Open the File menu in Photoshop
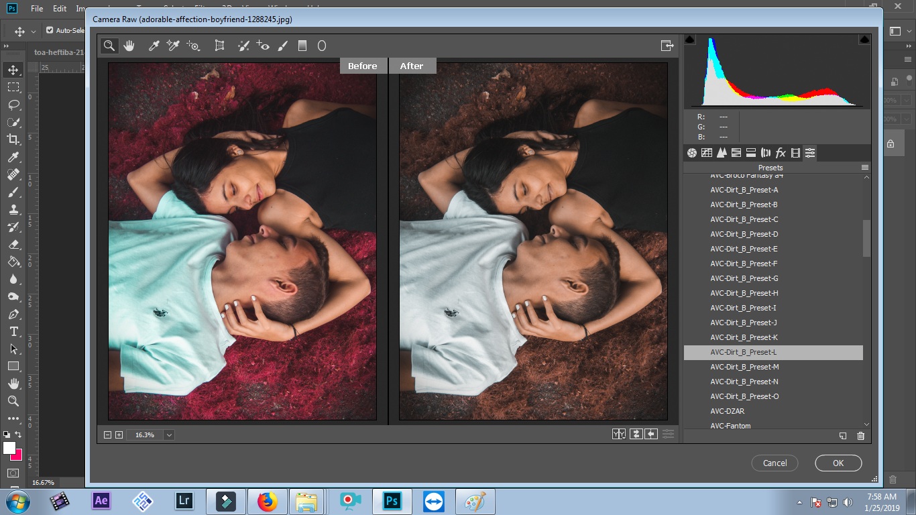Screen dimensions: 916x515 [37, 9]
